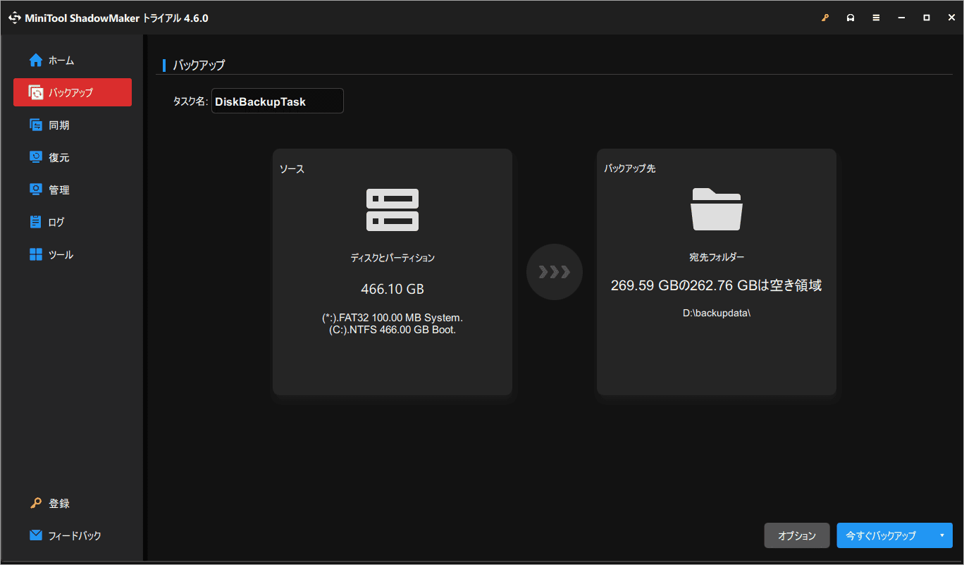Image resolution: width=964 pixels, height=565 pixels.
Task: Open the 復元 page
Action: 73,157
